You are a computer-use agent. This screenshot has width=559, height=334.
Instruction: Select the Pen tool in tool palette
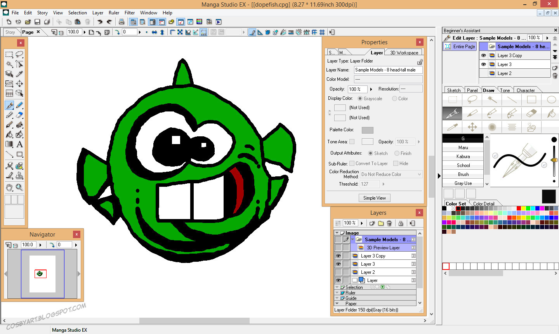pyautogui.click(x=9, y=105)
